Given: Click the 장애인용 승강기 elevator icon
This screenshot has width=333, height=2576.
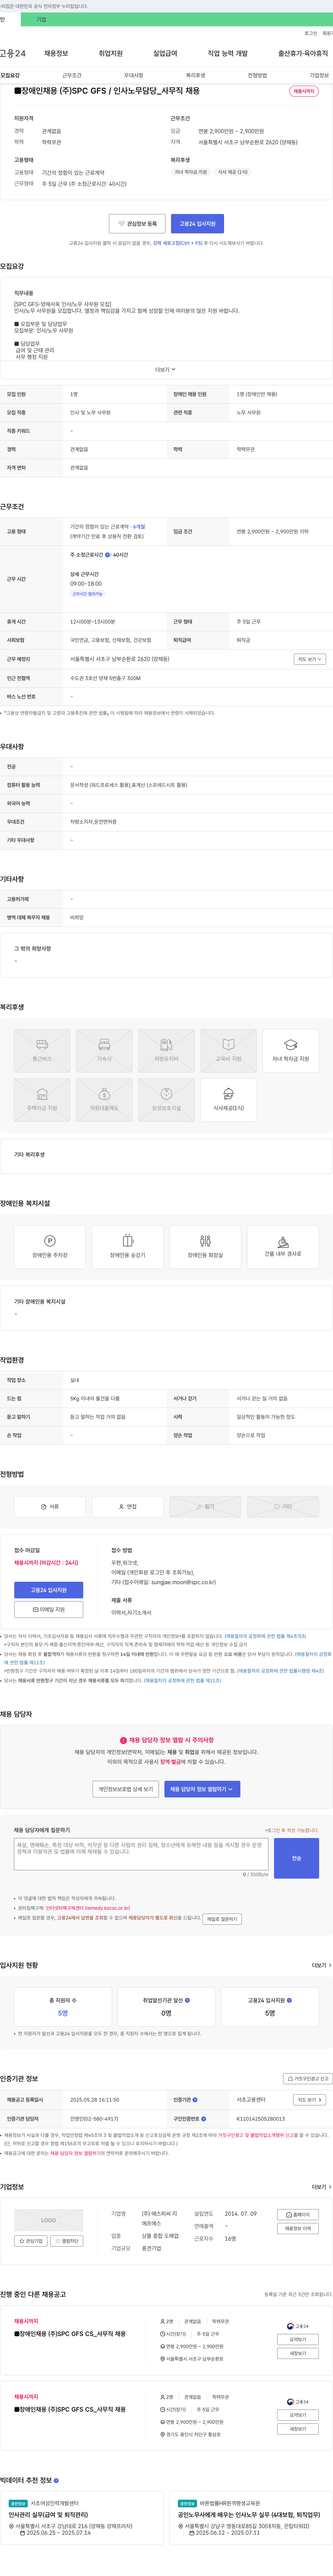Looking at the screenshot, I should point(127,1247).
